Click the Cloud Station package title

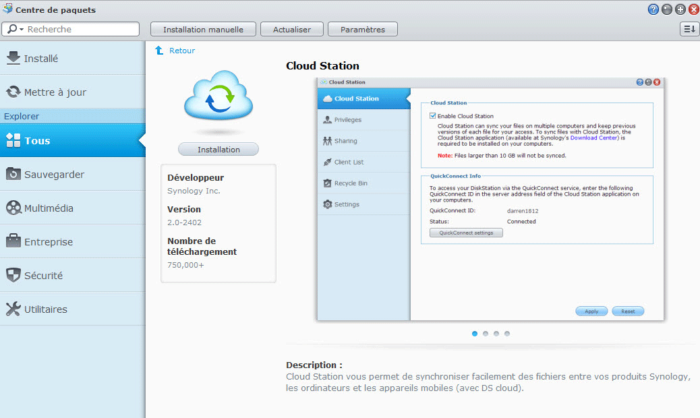point(322,66)
